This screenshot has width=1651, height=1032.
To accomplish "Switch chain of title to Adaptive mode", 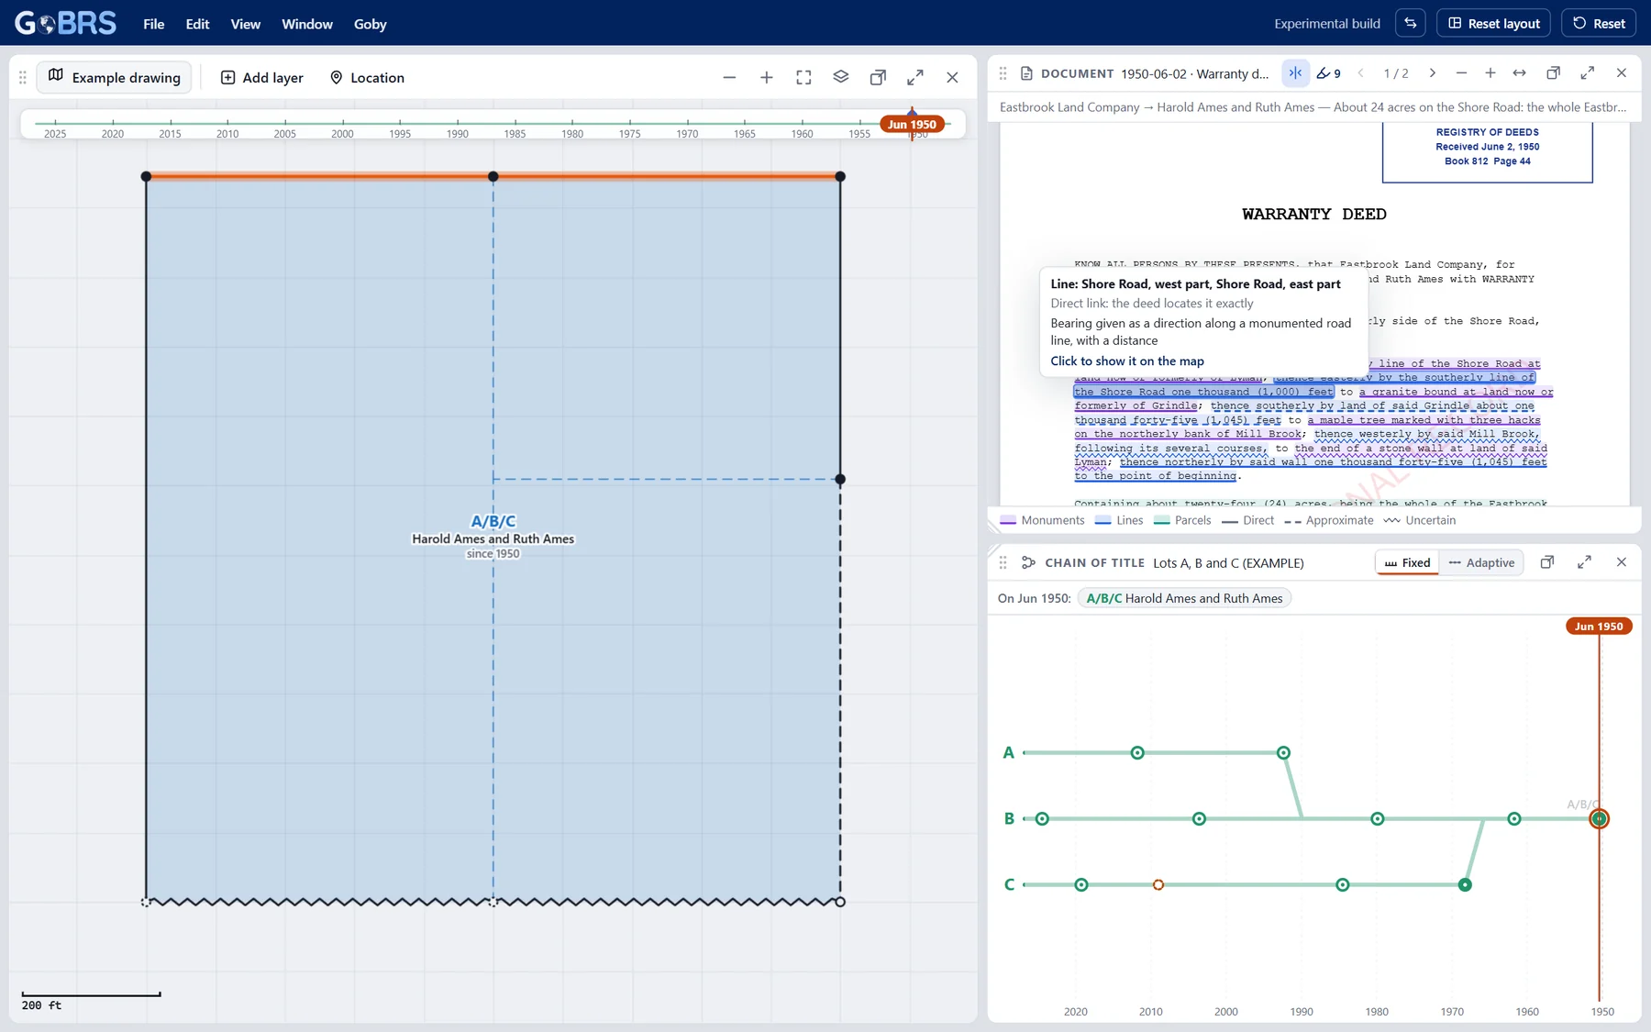I will click(1480, 562).
